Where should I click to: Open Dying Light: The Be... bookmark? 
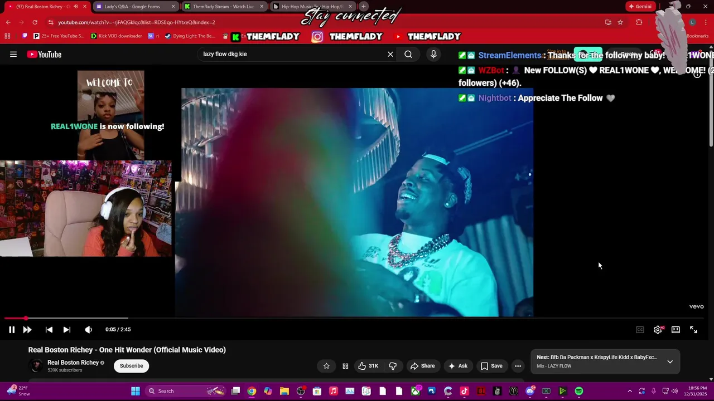coord(190,36)
